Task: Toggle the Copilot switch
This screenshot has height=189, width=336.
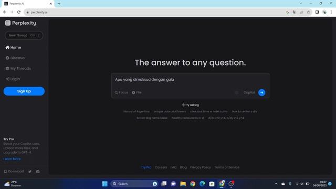Action: coord(237,92)
